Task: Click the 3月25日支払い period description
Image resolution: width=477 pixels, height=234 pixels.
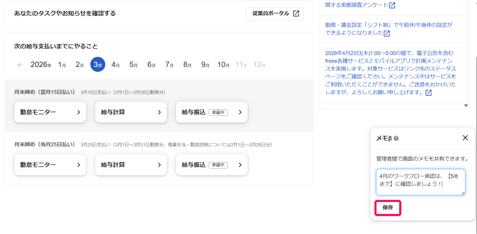Action: pyautogui.click(x=176, y=145)
